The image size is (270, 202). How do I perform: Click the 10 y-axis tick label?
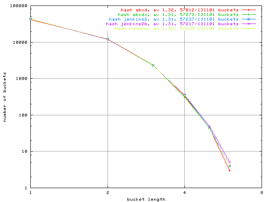24,151
